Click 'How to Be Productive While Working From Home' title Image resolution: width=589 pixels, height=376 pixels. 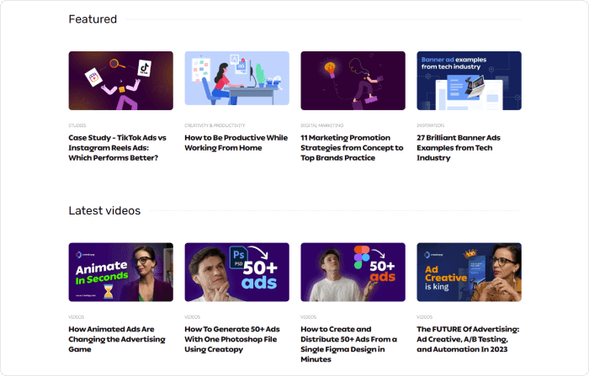[x=236, y=142]
